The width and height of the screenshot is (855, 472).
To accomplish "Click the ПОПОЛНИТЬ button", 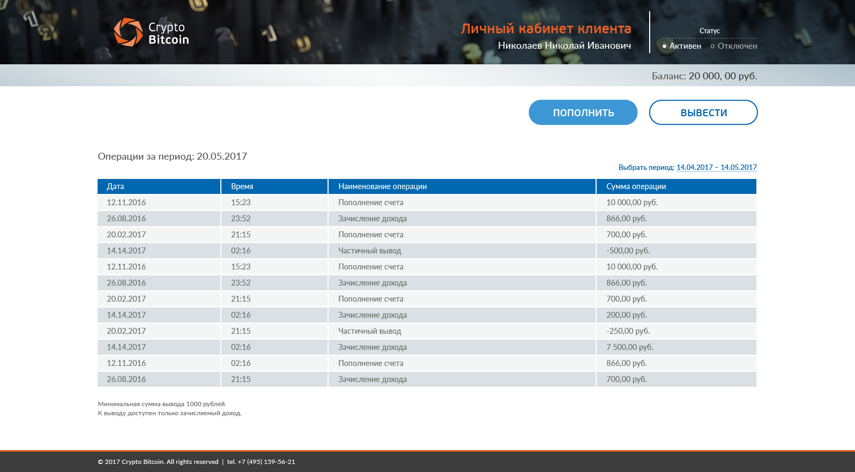I will (583, 113).
